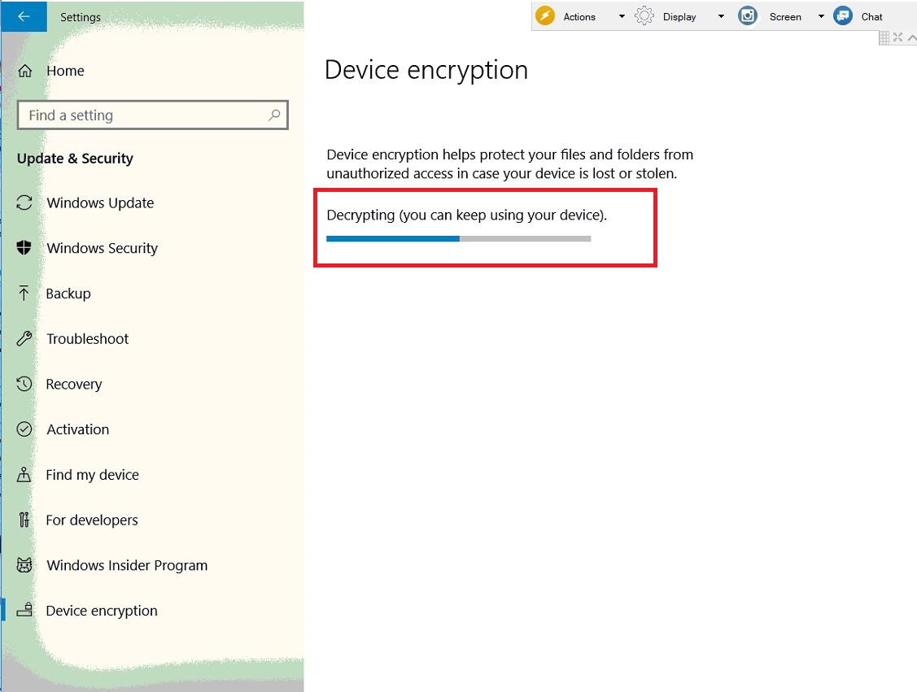Click the Actions lightning bolt icon
Viewport: 917px width, 692px height.
coord(545,15)
